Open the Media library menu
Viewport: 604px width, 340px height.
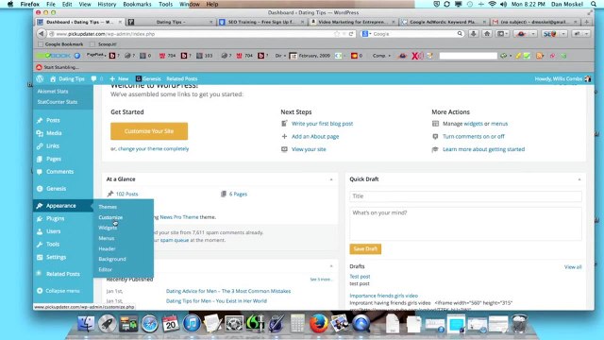pyautogui.click(x=54, y=133)
